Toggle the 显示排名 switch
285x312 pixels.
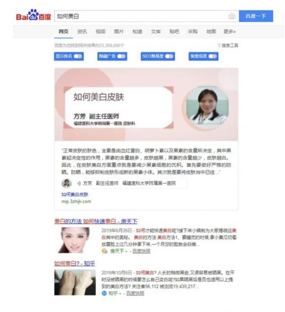tap(78, 56)
